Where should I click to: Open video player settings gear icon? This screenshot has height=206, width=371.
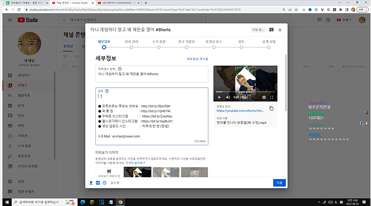click(x=264, y=97)
